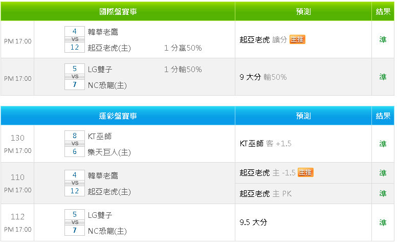Click the 起亞老虎 讓分 prediction

pyautogui.click(x=263, y=39)
